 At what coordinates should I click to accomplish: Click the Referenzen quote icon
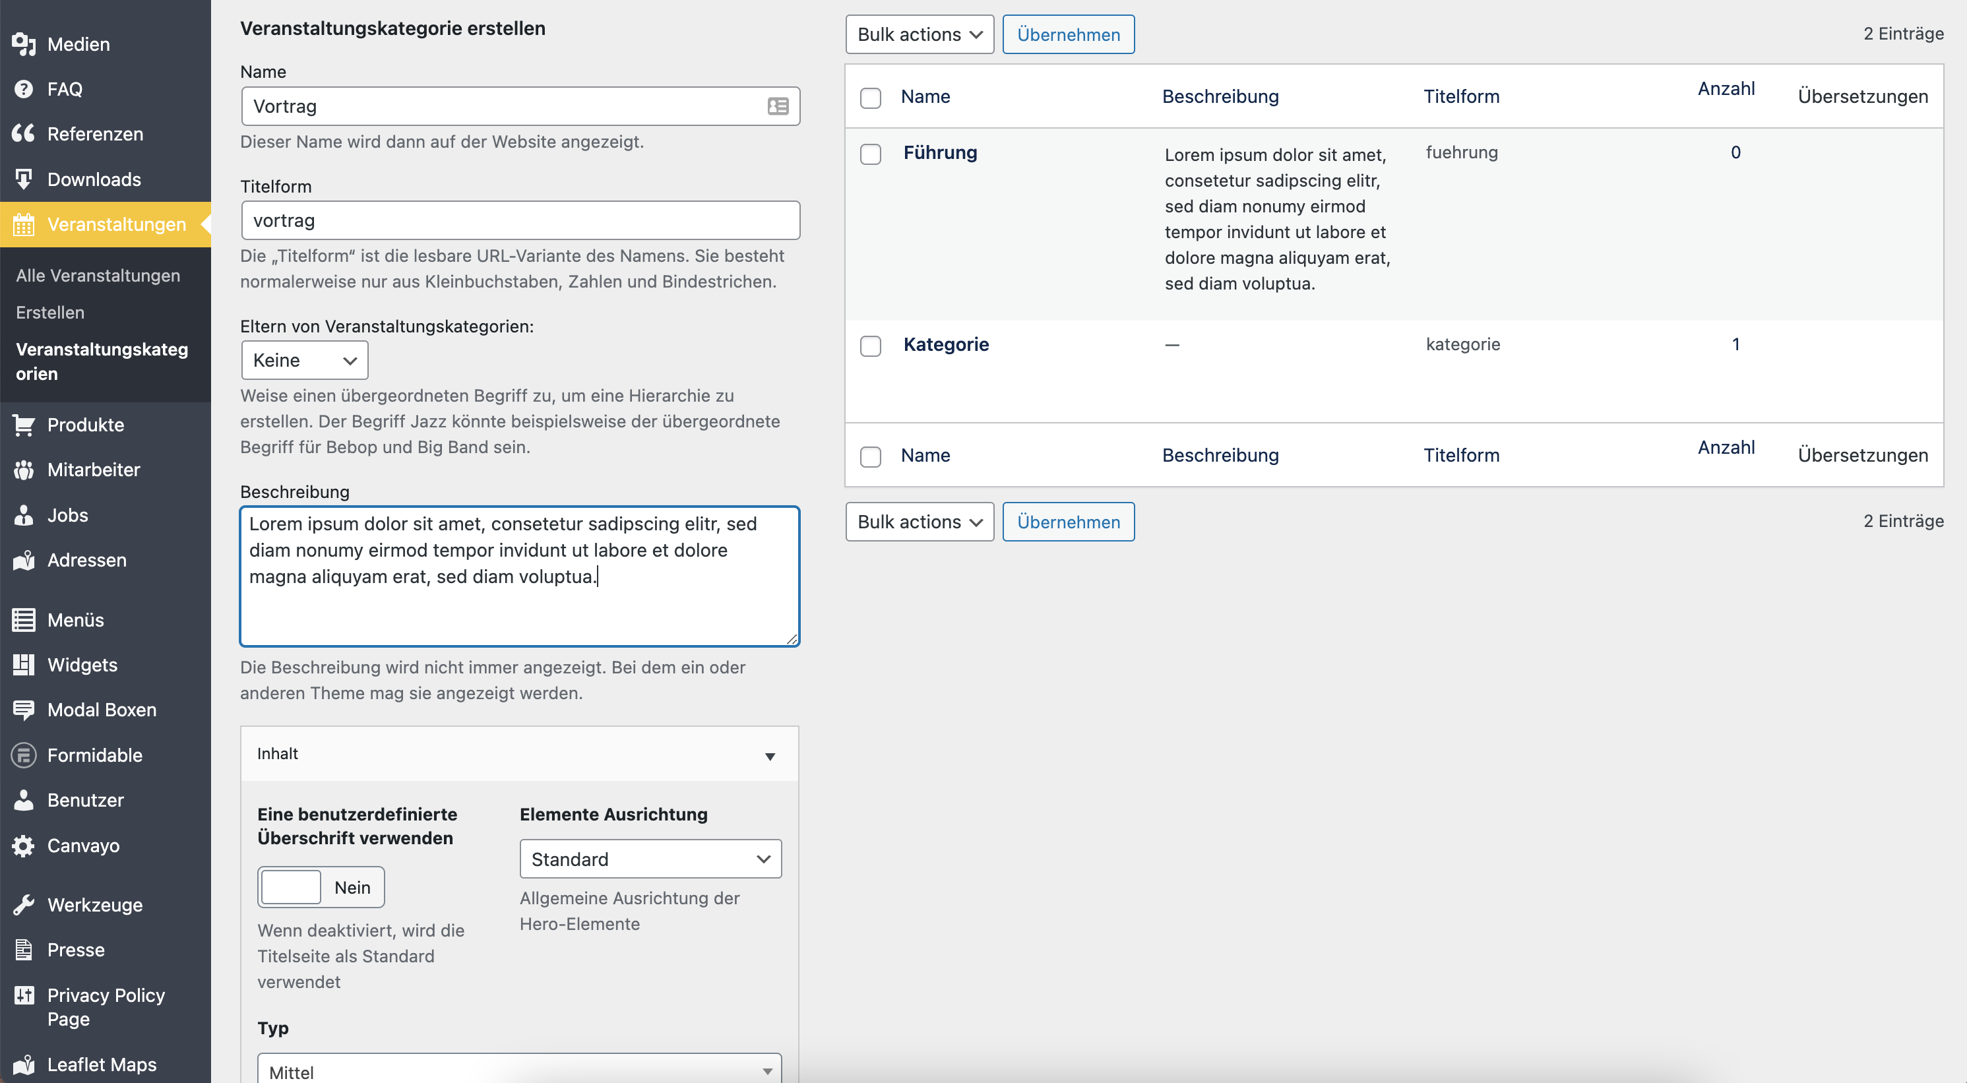24,134
